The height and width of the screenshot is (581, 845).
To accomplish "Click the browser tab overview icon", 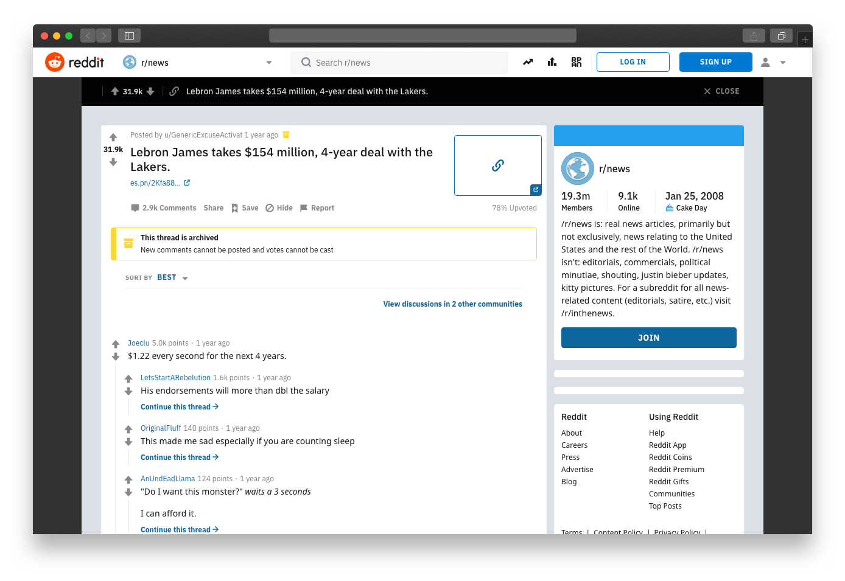I will (x=781, y=36).
